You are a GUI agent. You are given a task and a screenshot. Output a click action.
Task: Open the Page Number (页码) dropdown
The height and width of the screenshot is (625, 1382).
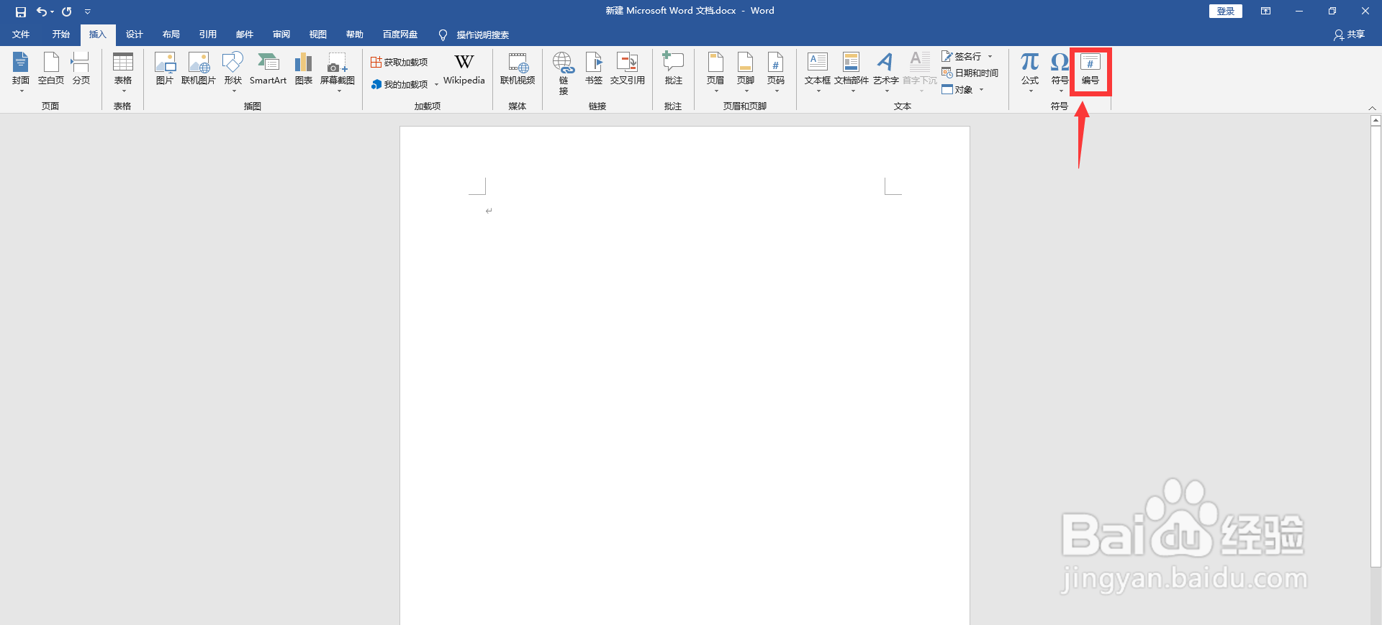pyautogui.click(x=776, y=71)
